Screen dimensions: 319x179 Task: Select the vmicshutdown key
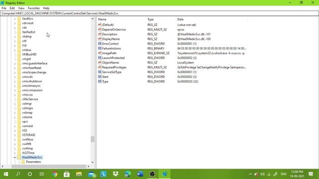[32, 81]
